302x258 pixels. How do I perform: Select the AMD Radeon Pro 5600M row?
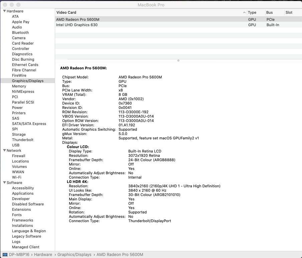coord(178,19)
